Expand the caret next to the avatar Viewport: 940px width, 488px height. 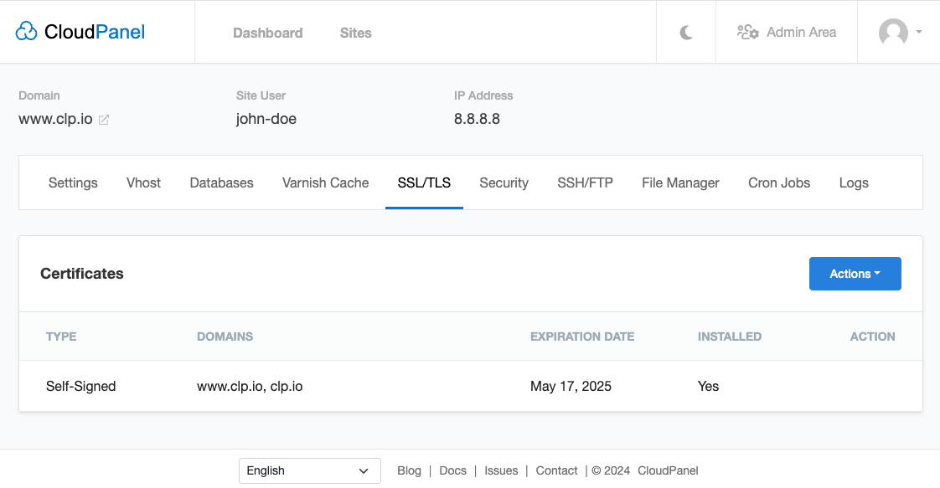[919, 32]
